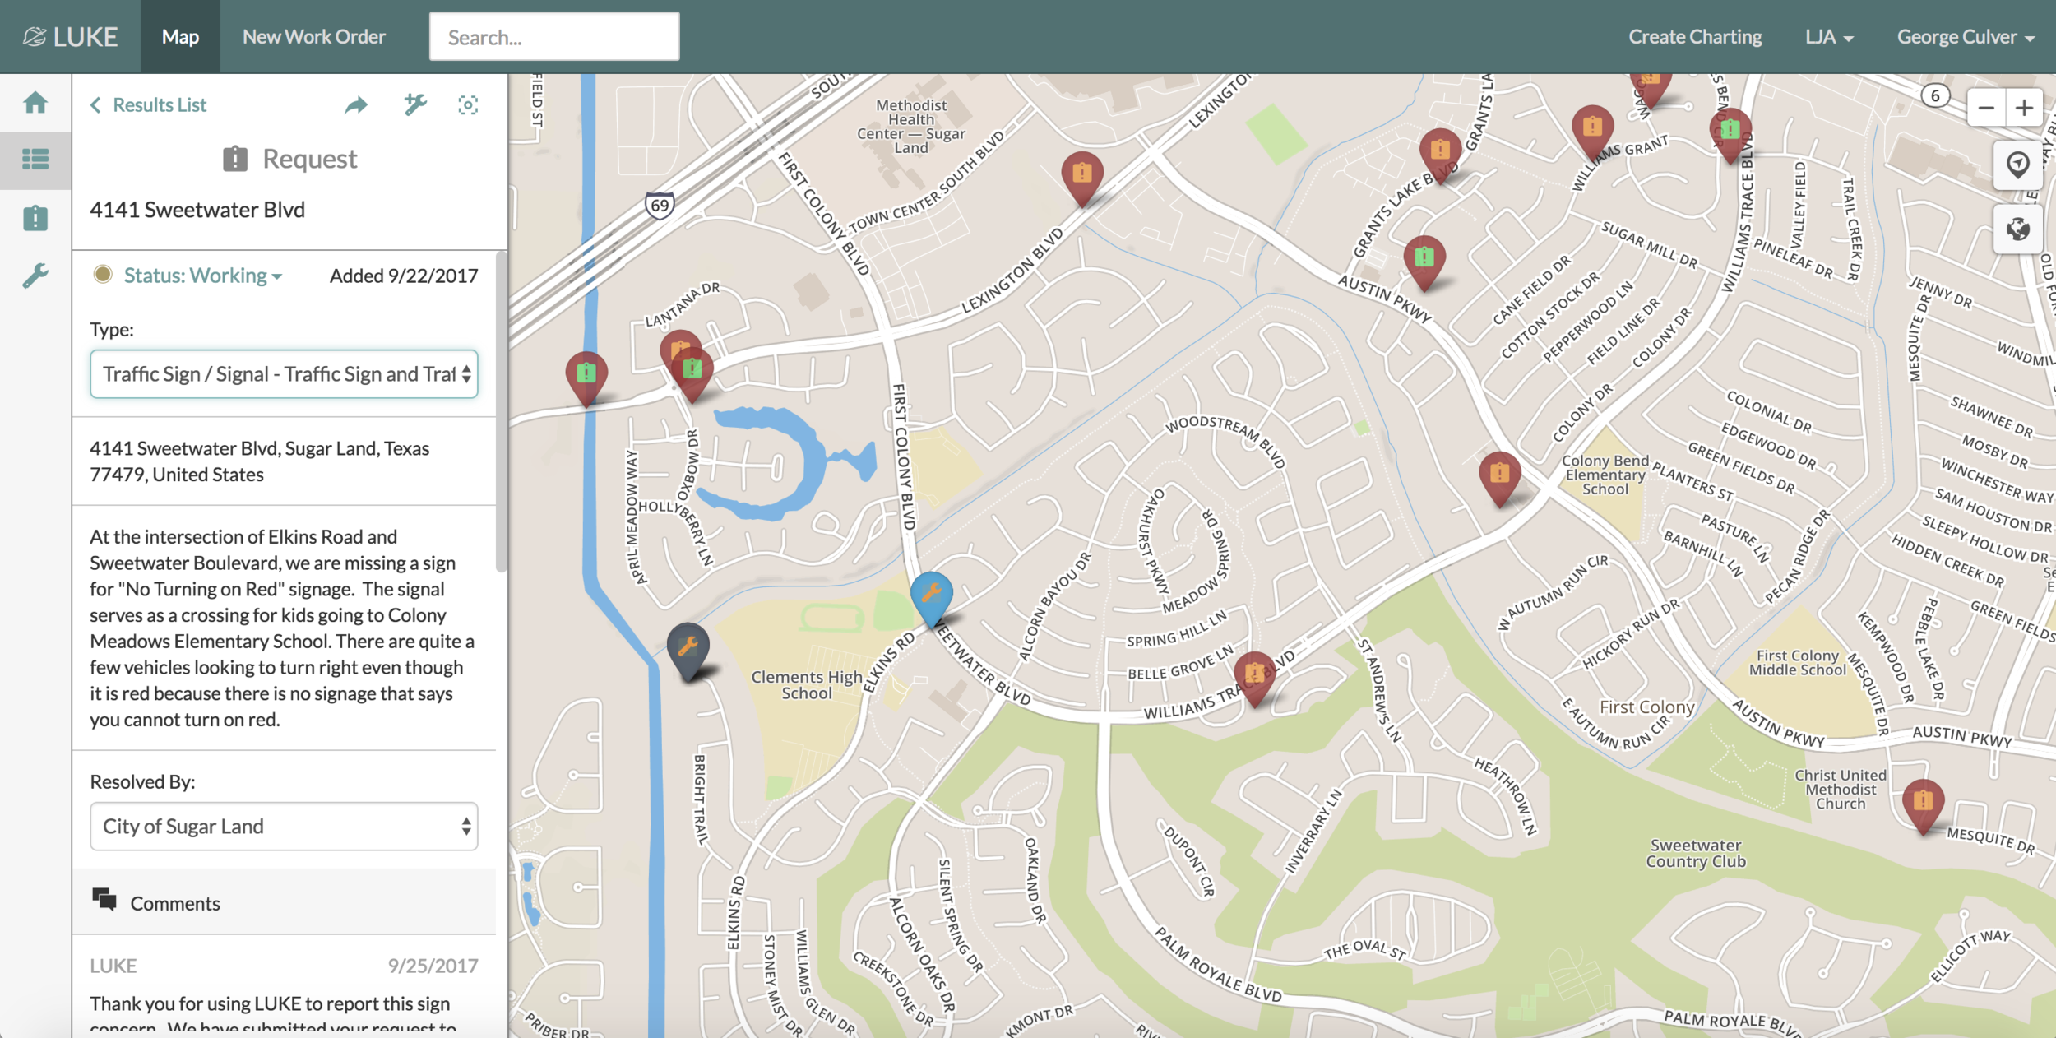
Task: Zoom in the map with the plus button
Action: coord(2025,108)
